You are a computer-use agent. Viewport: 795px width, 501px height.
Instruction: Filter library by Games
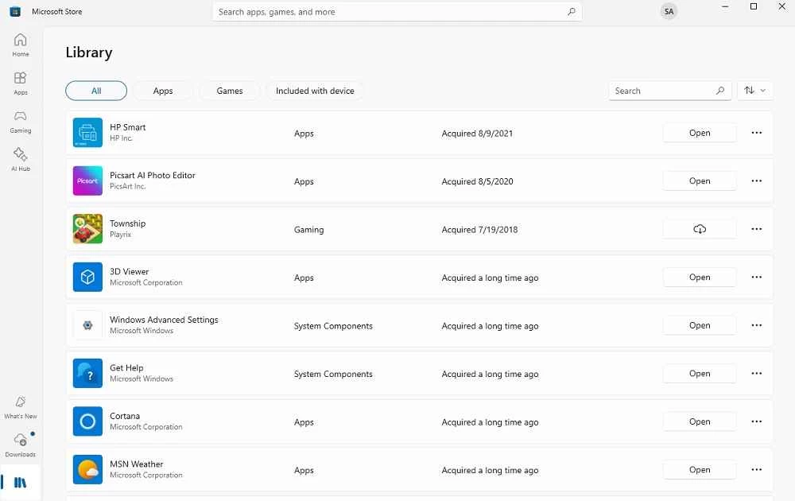tap(230, 91)
